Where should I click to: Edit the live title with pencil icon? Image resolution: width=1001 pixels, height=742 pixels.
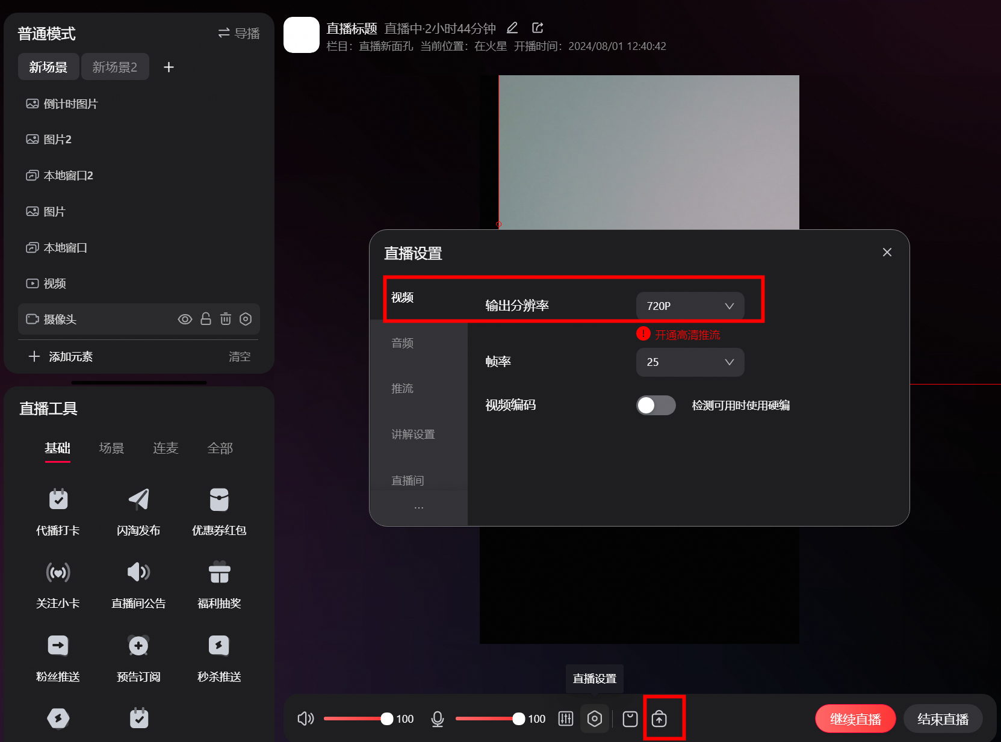point(512,28)
